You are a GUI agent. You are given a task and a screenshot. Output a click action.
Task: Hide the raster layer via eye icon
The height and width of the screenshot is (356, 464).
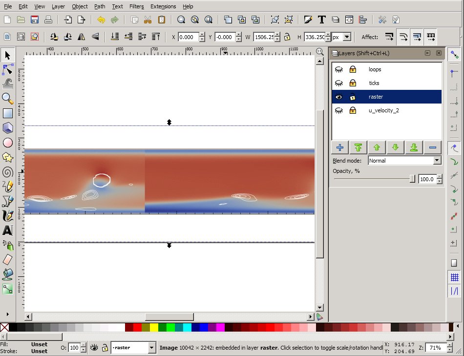tap(338, 97)
